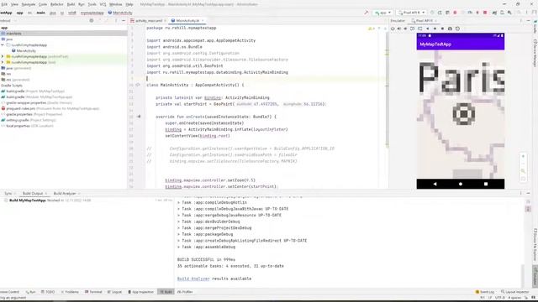Tap Android back button on phone screen
This screenshot has height=302, width=538.
pos(435,184)
